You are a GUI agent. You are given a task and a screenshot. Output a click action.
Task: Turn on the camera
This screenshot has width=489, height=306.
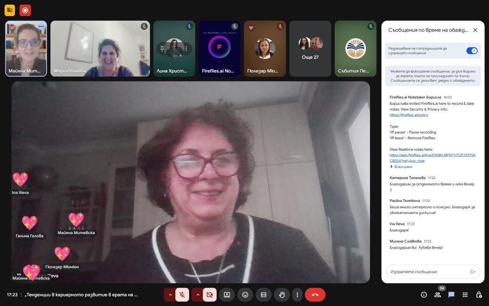(x=209, y=295)
